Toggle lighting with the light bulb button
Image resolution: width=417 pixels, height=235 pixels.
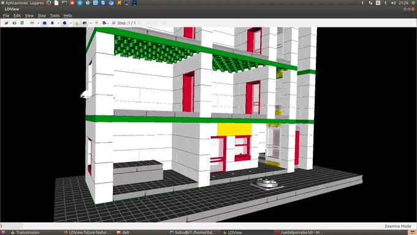(x=77, y=23)
